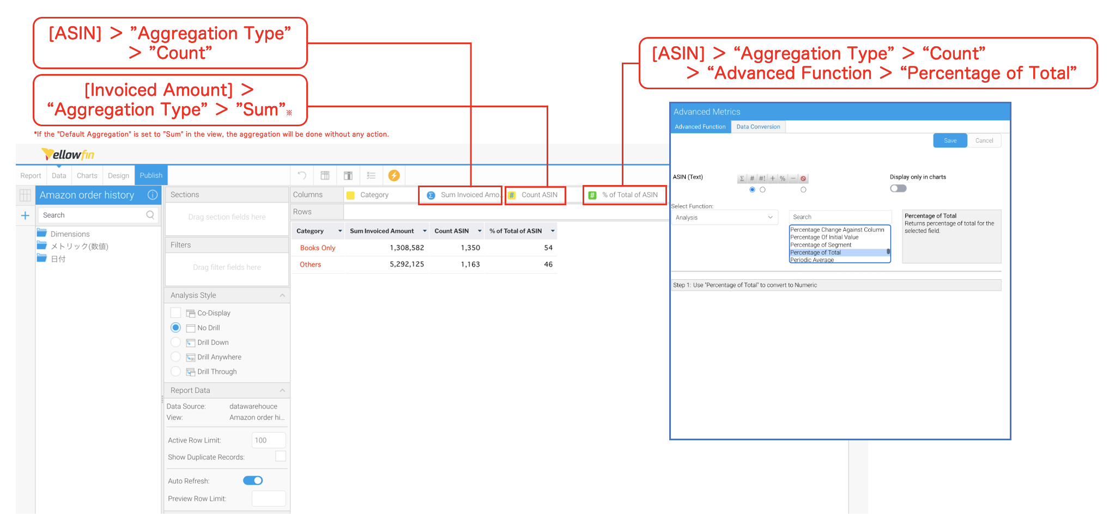This screenshot has width=1115, height=529.
Task: Select the Drill Anywhere radio button
Action: pos(175,356)
